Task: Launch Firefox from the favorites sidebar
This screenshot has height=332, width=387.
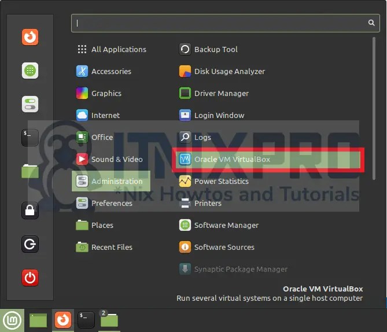Action: [30, 37]
